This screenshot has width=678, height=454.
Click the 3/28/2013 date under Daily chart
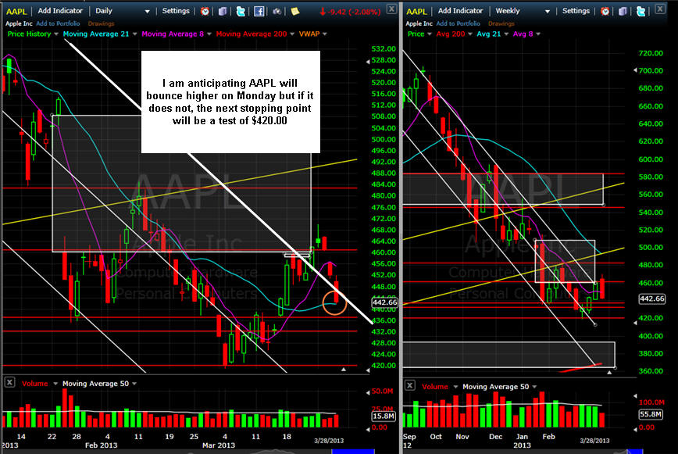(329, 441)
